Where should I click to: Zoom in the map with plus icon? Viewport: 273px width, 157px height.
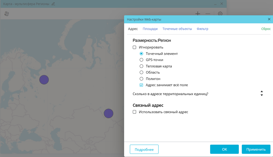198,13
